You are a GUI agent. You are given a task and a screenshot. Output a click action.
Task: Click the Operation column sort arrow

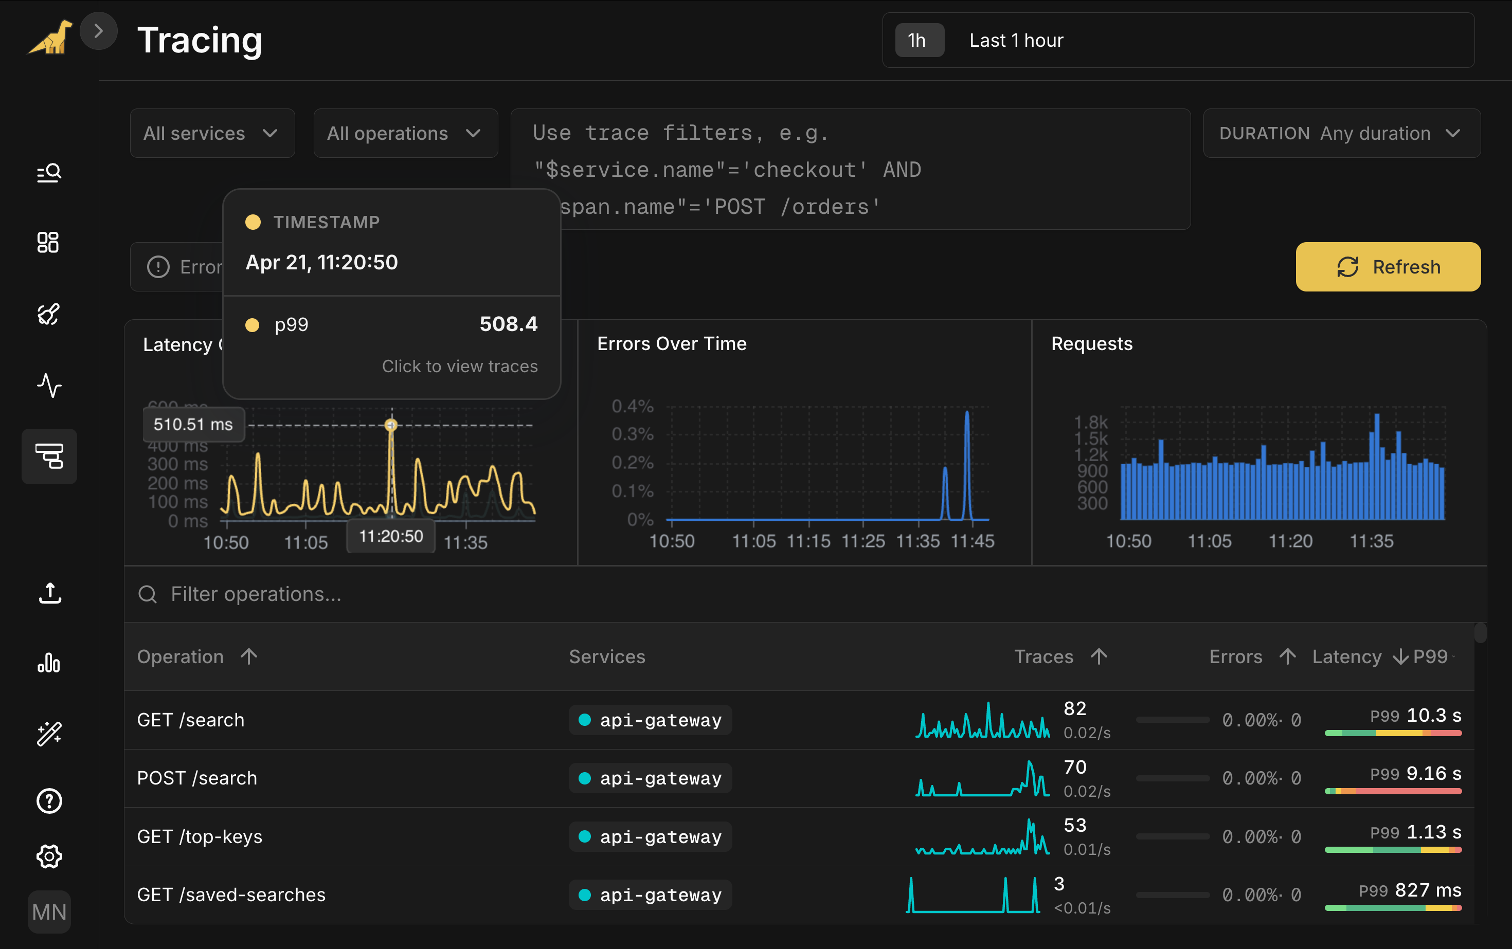248,656
